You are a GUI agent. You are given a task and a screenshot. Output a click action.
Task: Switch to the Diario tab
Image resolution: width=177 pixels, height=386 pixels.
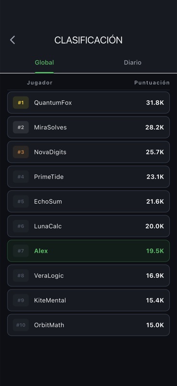pos(133,63)
